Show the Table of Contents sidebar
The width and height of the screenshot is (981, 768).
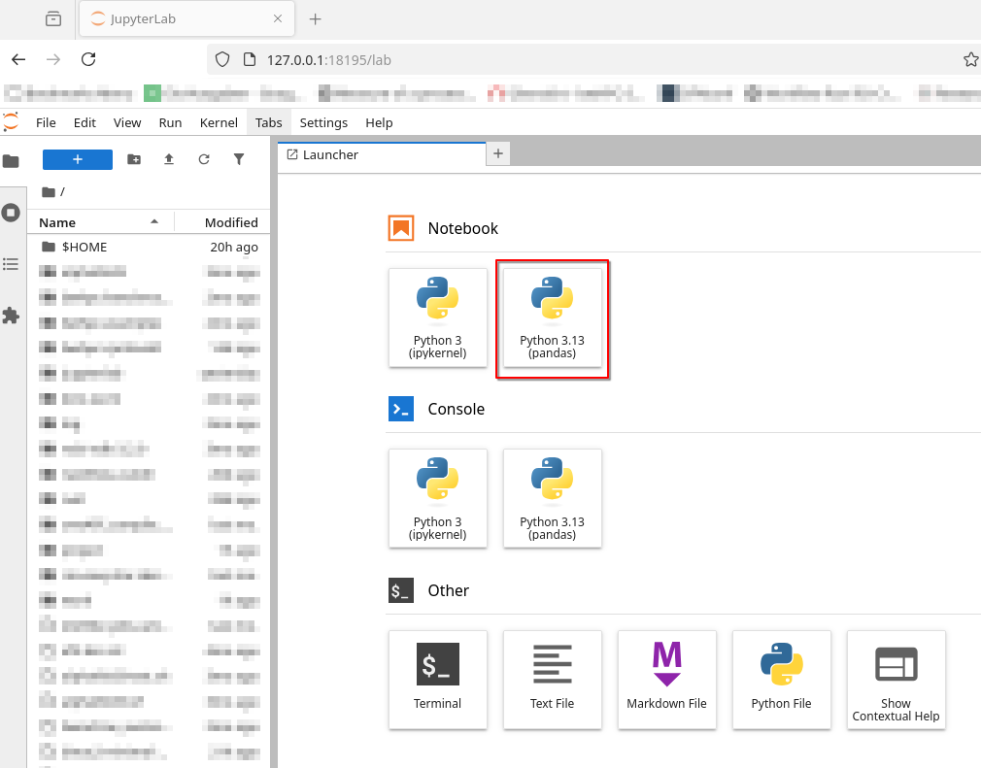[11, 264]
